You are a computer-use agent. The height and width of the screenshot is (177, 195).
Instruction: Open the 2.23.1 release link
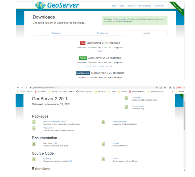(x=95, y=66)
